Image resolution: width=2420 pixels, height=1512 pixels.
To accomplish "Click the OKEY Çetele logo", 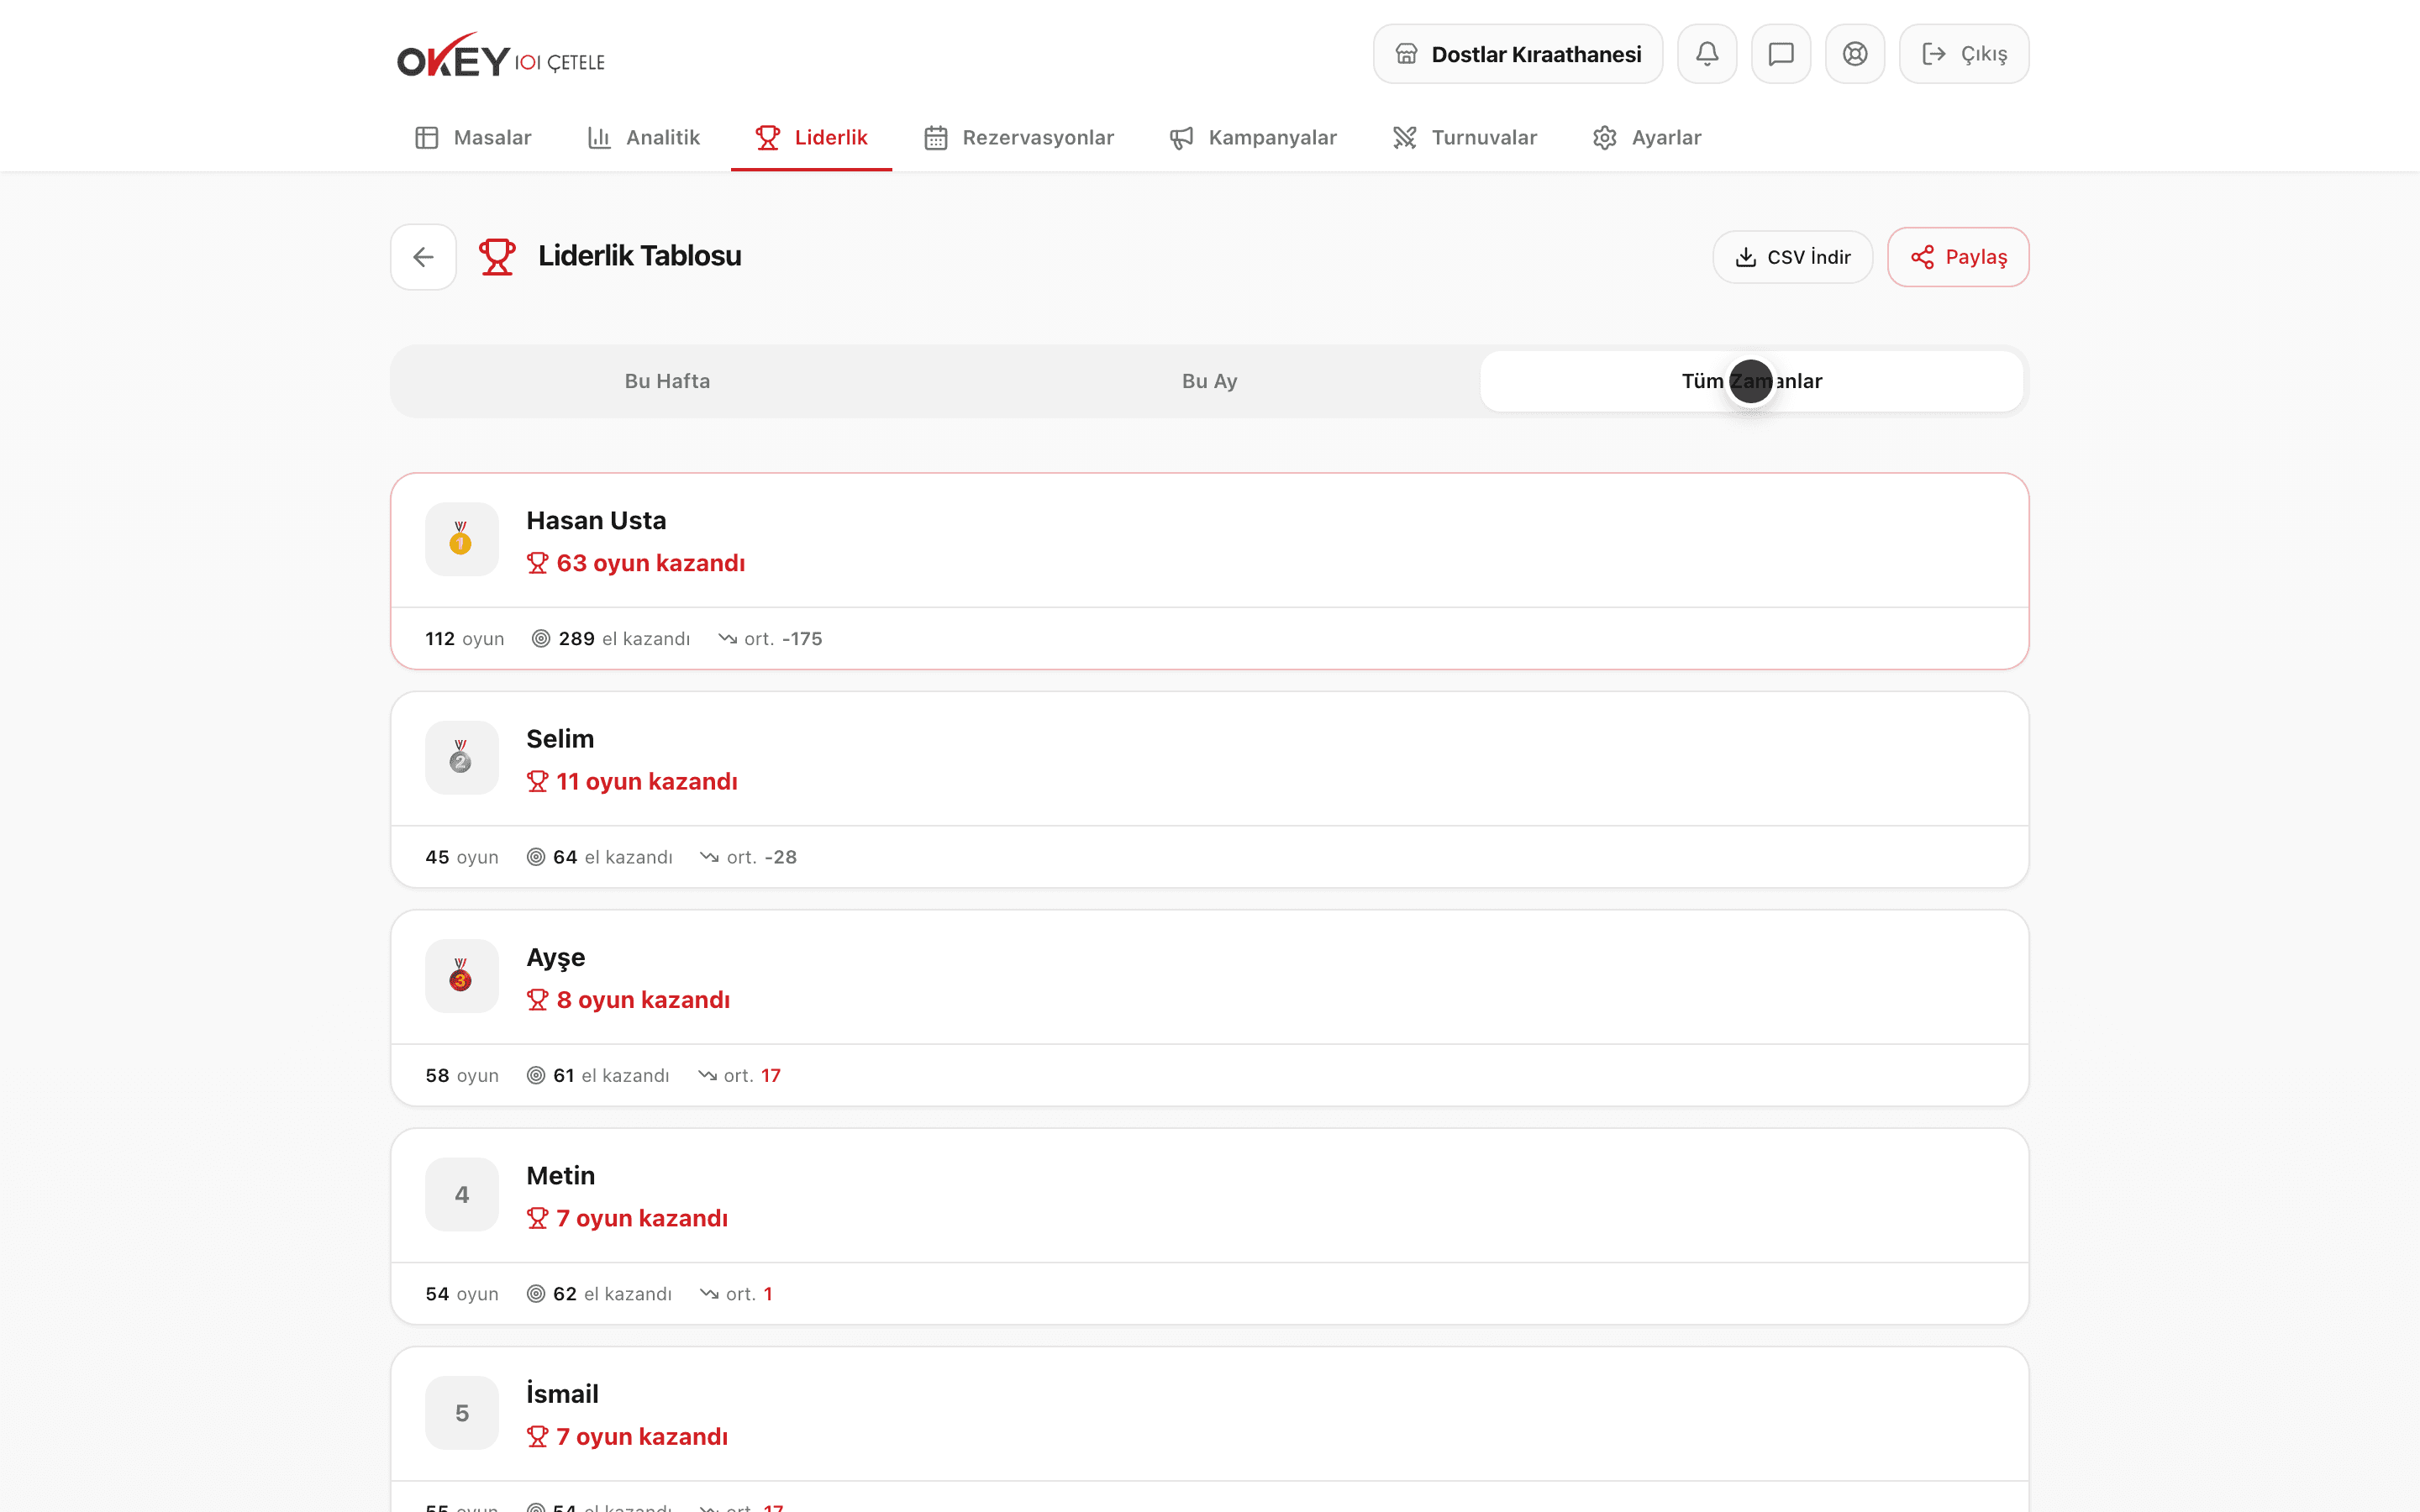I will pos(501,57).
